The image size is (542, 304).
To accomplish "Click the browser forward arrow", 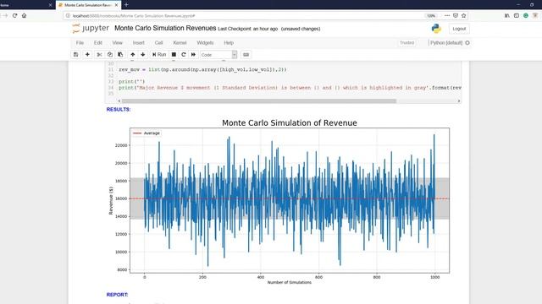I will (4, 15).
